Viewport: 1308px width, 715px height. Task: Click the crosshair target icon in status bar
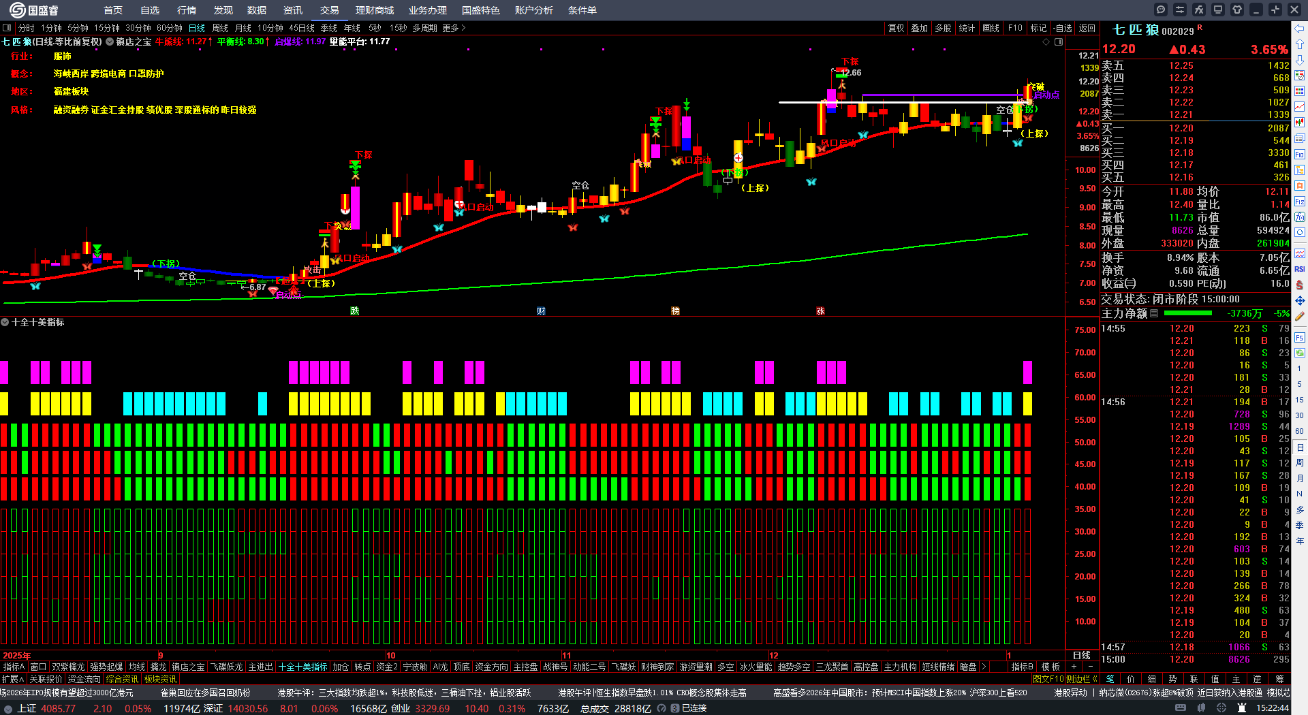tap(1221, 708)
